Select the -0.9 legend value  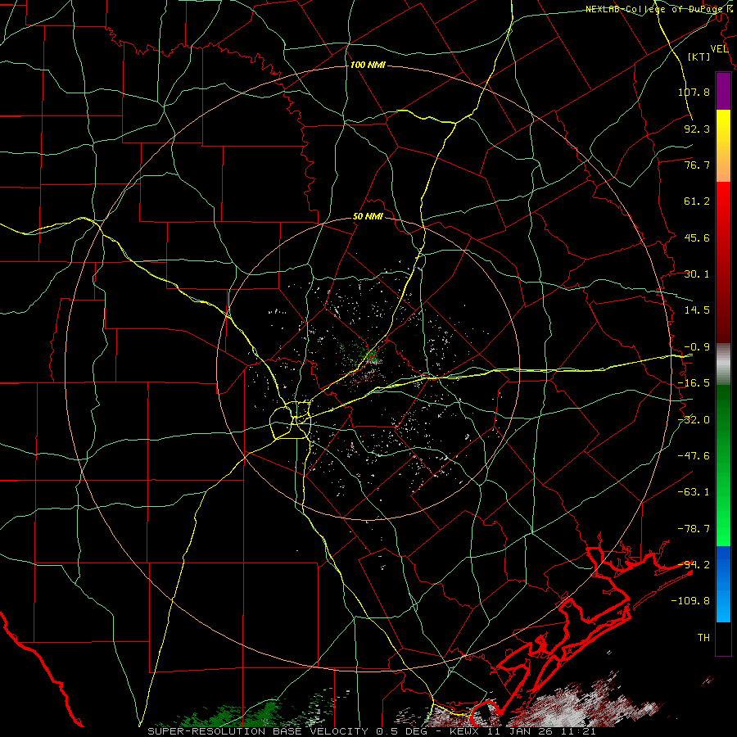(x=697, y=347)
